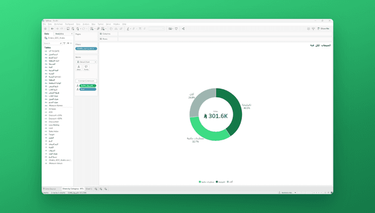
Task: Open the Donut Chart mark type dropdown
Action: click(86, 62)
